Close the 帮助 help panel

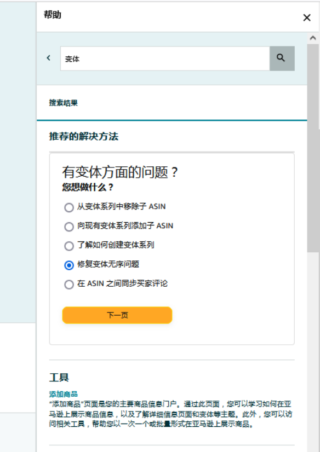(x=307, y=18)
